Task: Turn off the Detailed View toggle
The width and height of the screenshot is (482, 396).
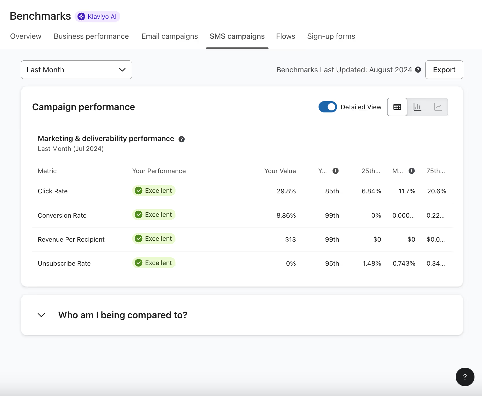Action: pos(328,107)
